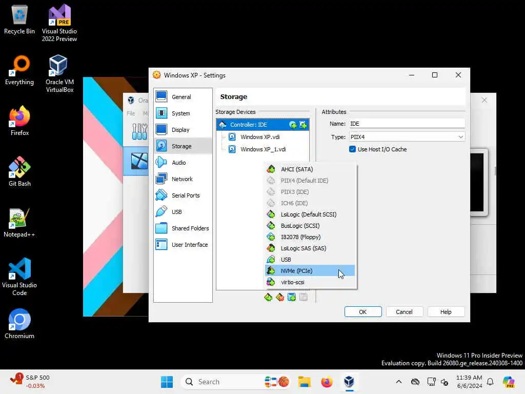Open Oracle VM VirtualBox desktop shortcut
The image size is (525, 394).
pyautogui.click(x=59, y=74)
